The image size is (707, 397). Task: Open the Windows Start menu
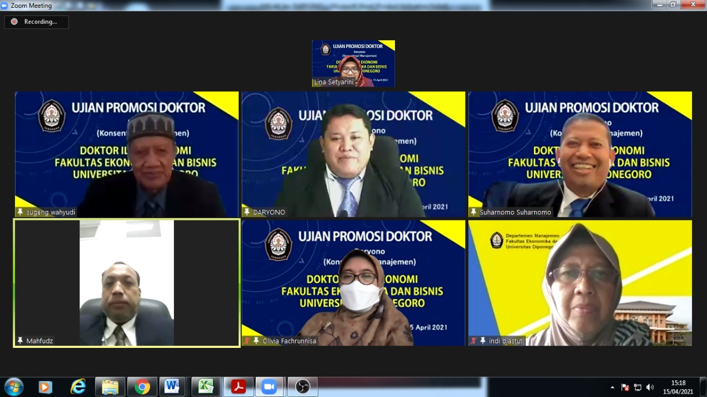[13, 387]
